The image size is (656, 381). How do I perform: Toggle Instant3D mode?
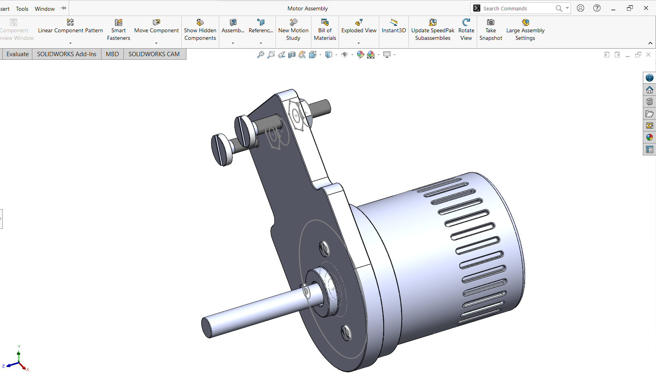(394, 26)
